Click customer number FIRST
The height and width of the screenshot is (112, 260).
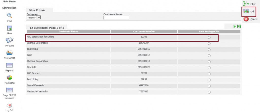tap(144, 79)
